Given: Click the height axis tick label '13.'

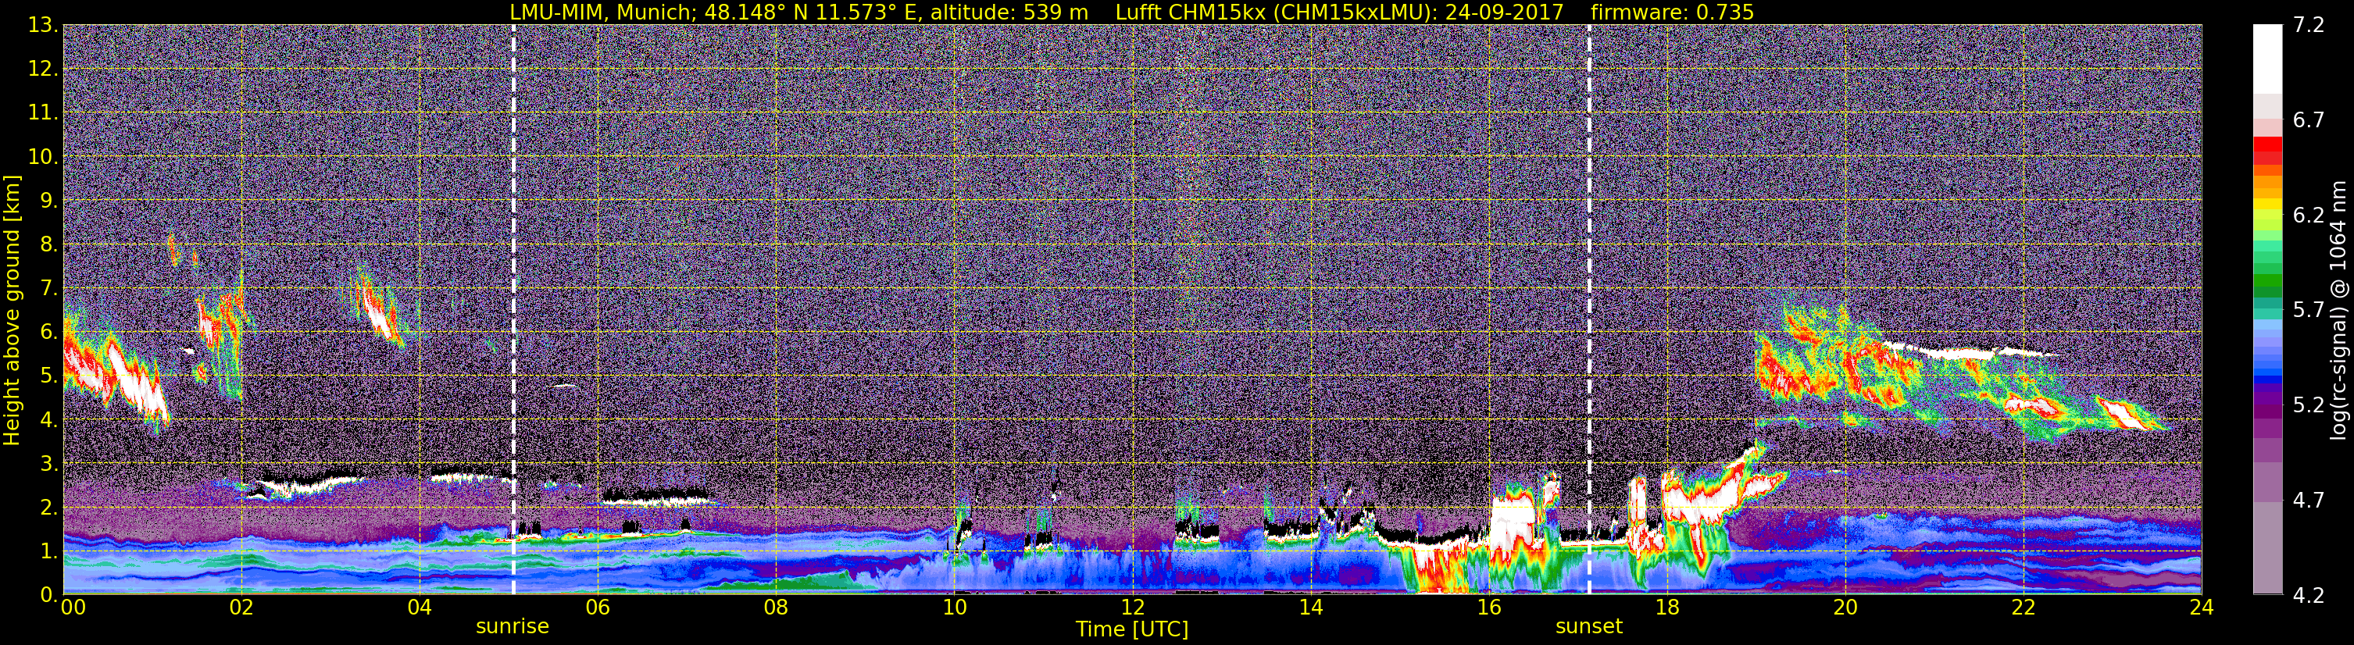Looking at the screenshot, I should 43,26.
